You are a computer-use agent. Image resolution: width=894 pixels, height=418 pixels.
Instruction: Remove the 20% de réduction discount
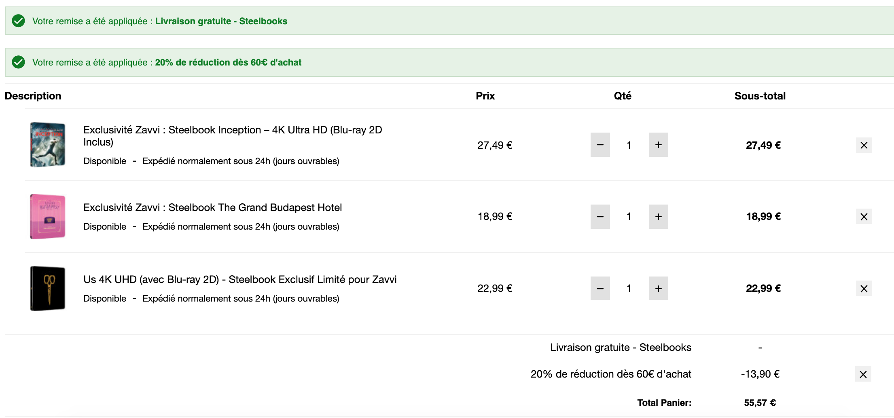[863, 374]
